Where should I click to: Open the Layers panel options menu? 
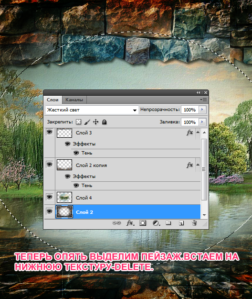[x=203, y=100]
